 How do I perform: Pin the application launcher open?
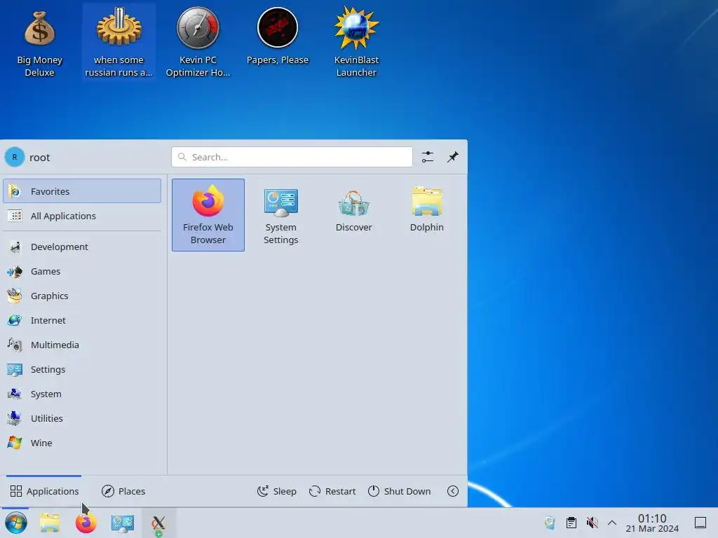click(x=452, y=157)
